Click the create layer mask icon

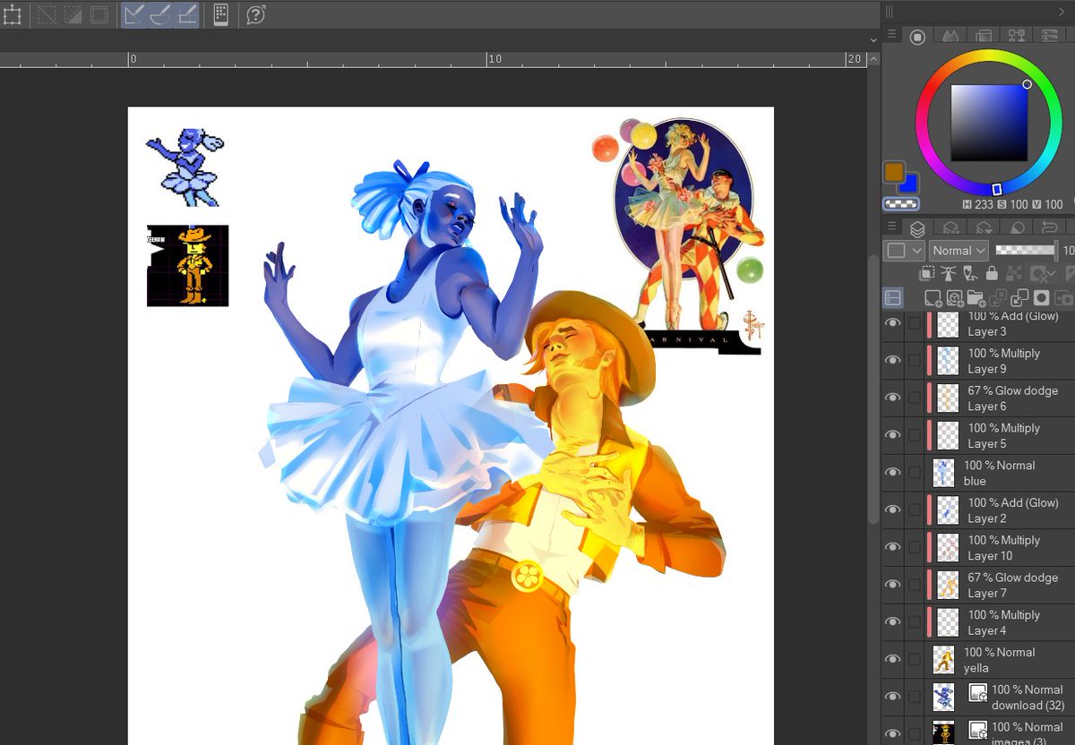[x=1041, y=297]
